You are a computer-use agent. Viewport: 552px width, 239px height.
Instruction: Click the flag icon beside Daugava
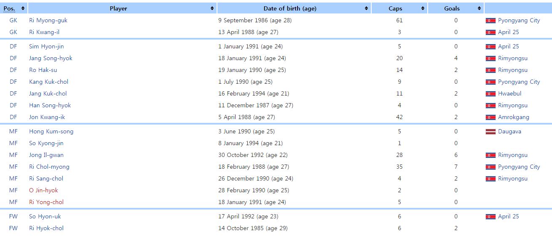(490, 132)
